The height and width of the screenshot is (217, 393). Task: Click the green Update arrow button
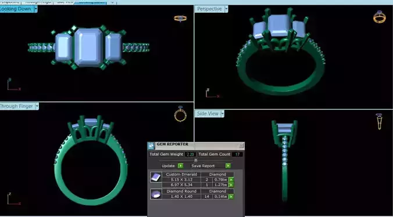(180, 166)
